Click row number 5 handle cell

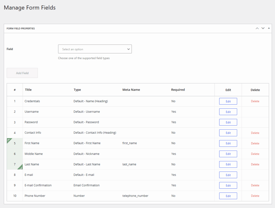click(x=15, y=143)
